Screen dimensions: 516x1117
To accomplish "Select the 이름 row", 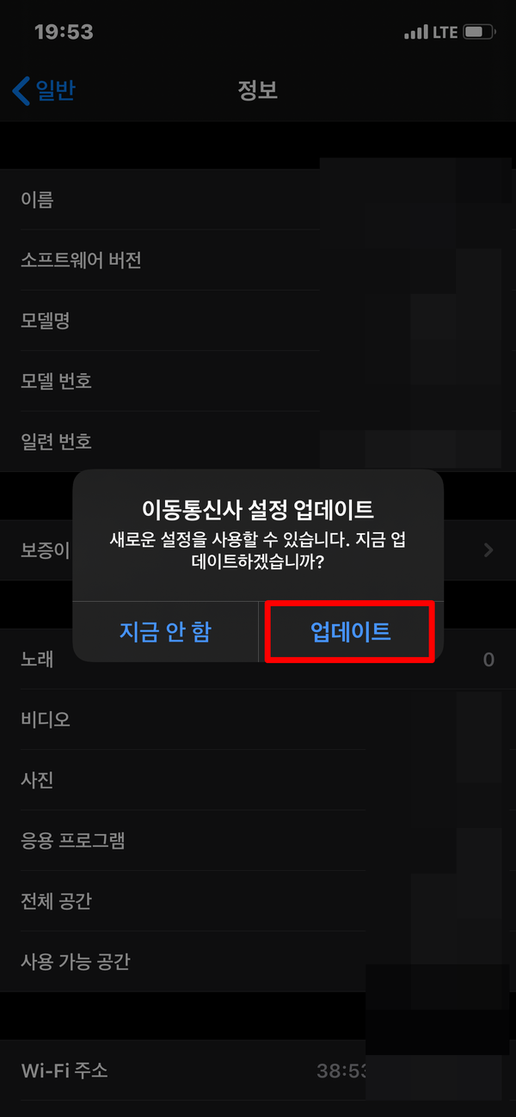I will coord(258,199).
